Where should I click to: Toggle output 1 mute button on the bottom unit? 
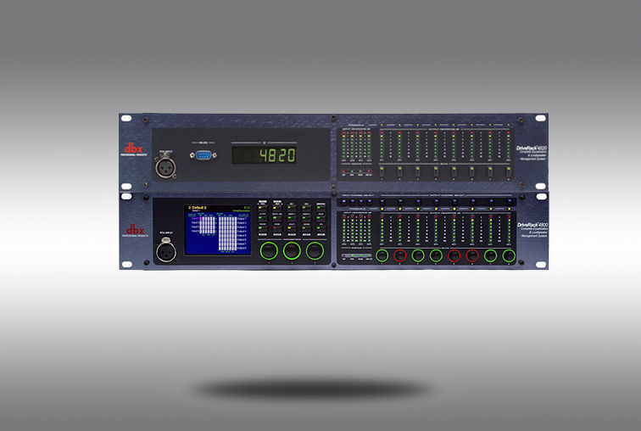click(x=382, y=255)
